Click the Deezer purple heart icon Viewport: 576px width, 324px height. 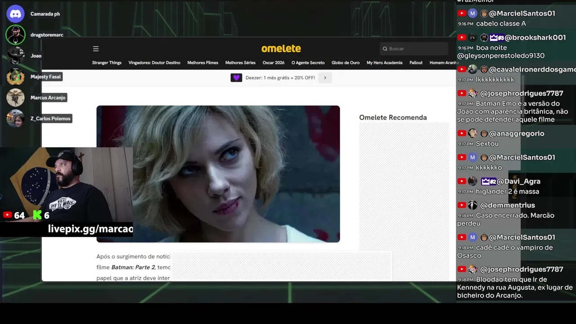(236, 78)
